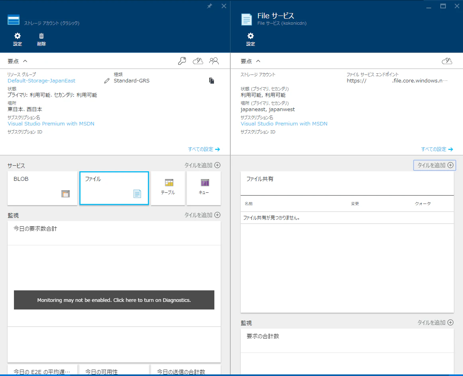Open the キュー service tile
Viewport: 463px width, 376px height.
204,188
